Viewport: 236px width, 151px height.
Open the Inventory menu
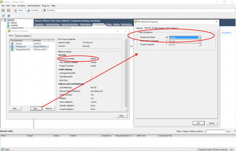tap(22, 6)
